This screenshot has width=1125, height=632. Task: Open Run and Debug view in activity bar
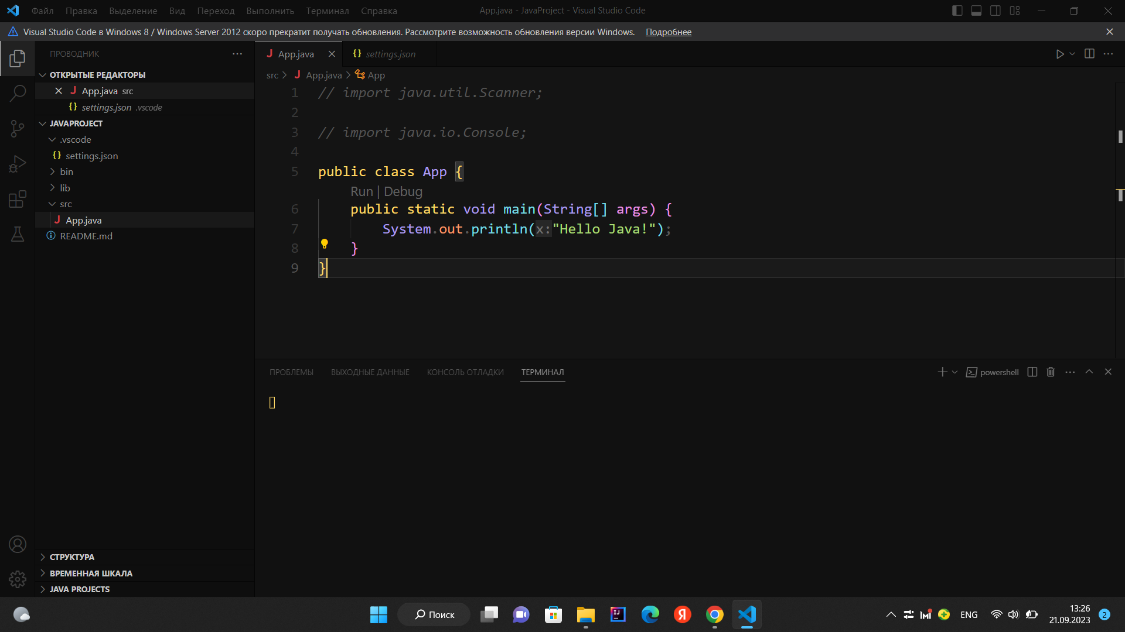tap(18, 164)
